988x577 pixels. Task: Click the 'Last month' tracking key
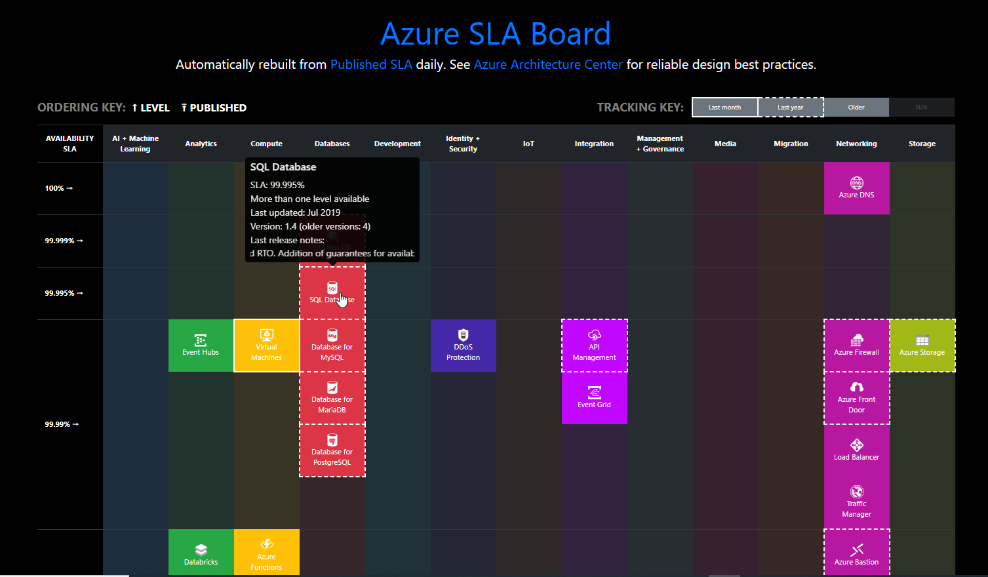click(724, 108)
